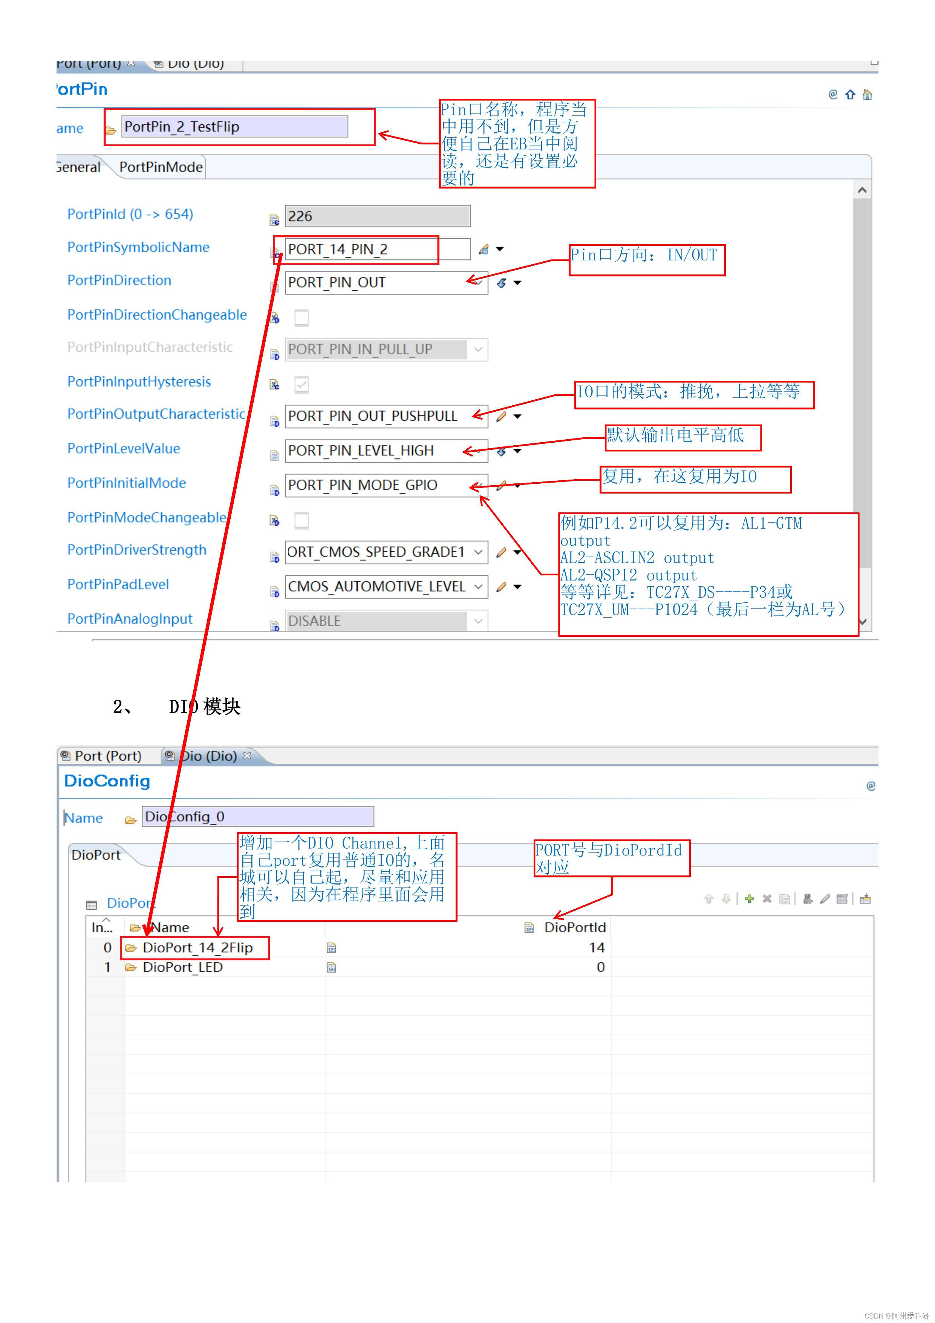
Task: Click attribute icon left of PortPinInputHysteresis checkbox
Action: [x=275, y=384]
